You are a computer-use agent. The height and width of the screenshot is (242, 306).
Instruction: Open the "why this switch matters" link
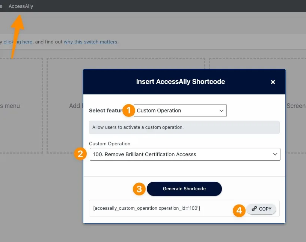90,42
